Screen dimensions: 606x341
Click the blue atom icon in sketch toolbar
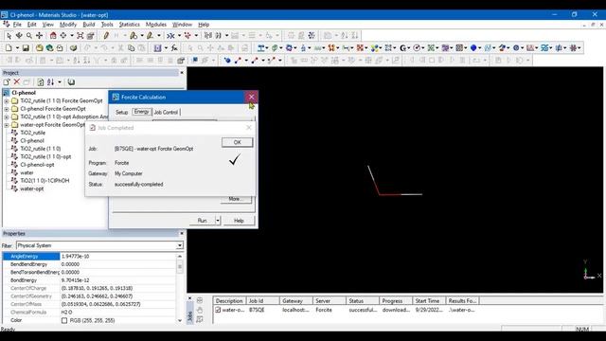click(227, 61)
